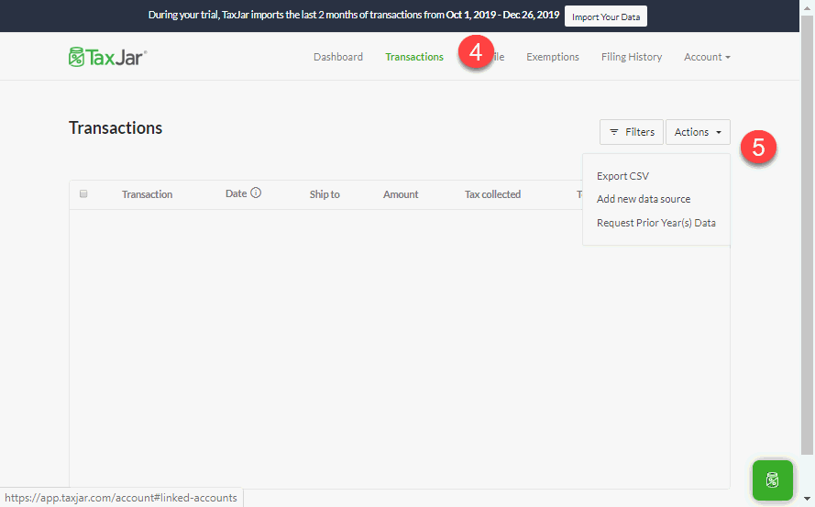The height and width of the screenshot is (507, 815).
Task: Open the Transactions nav tab
Action: [414, 57]
